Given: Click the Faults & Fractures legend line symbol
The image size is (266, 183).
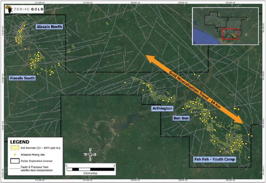Looking at the screenshot, I should point(15,168).
